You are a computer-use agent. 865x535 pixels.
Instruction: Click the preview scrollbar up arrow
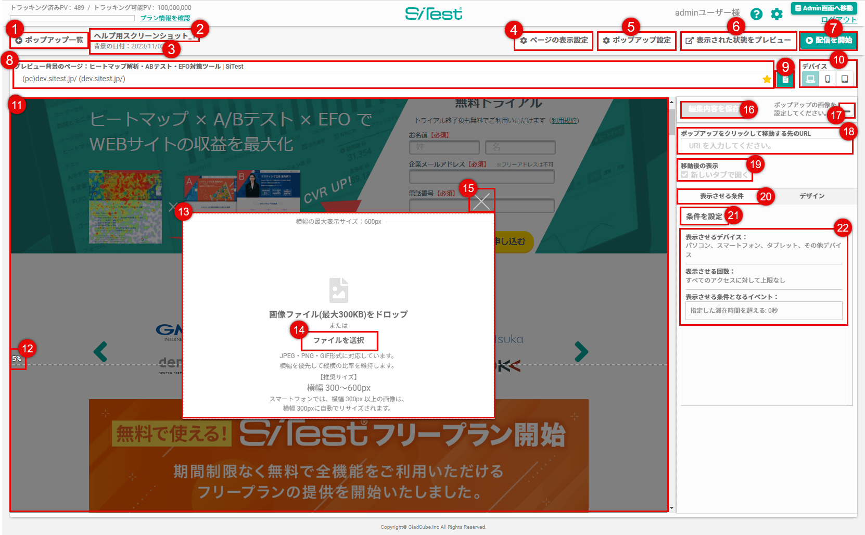(672, 101)
